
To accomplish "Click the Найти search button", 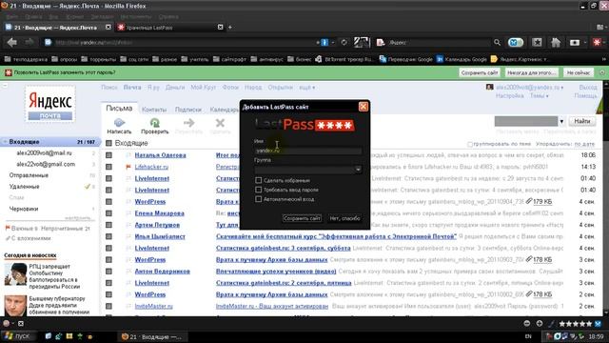I will pos(581,121).
